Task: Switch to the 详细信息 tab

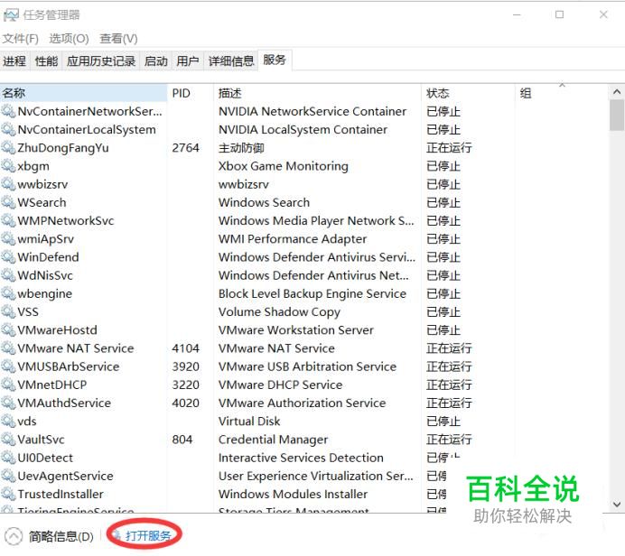Action: pyautogui.click(x=231, y=61)
